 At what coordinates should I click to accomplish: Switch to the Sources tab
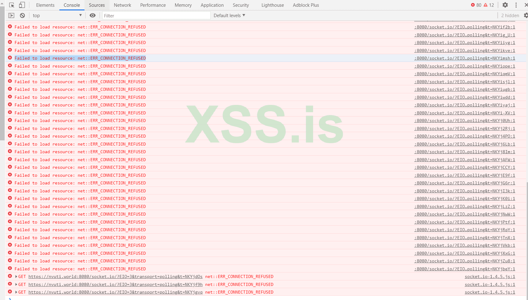tap(97, 5)
